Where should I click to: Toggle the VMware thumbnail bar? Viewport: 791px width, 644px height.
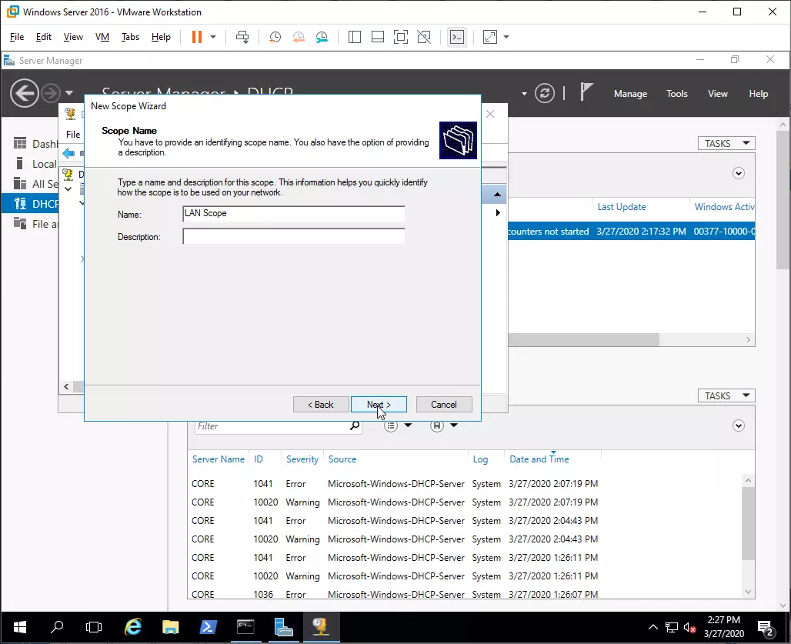click(377, 37)
